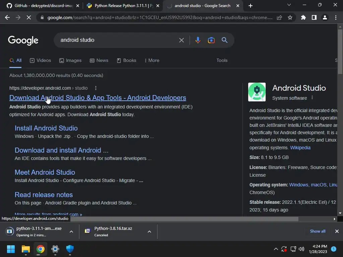The width and height of the screenshot is (343, 257).
Task: Click the site lock icon in address bar
Action: click(42, 17)
